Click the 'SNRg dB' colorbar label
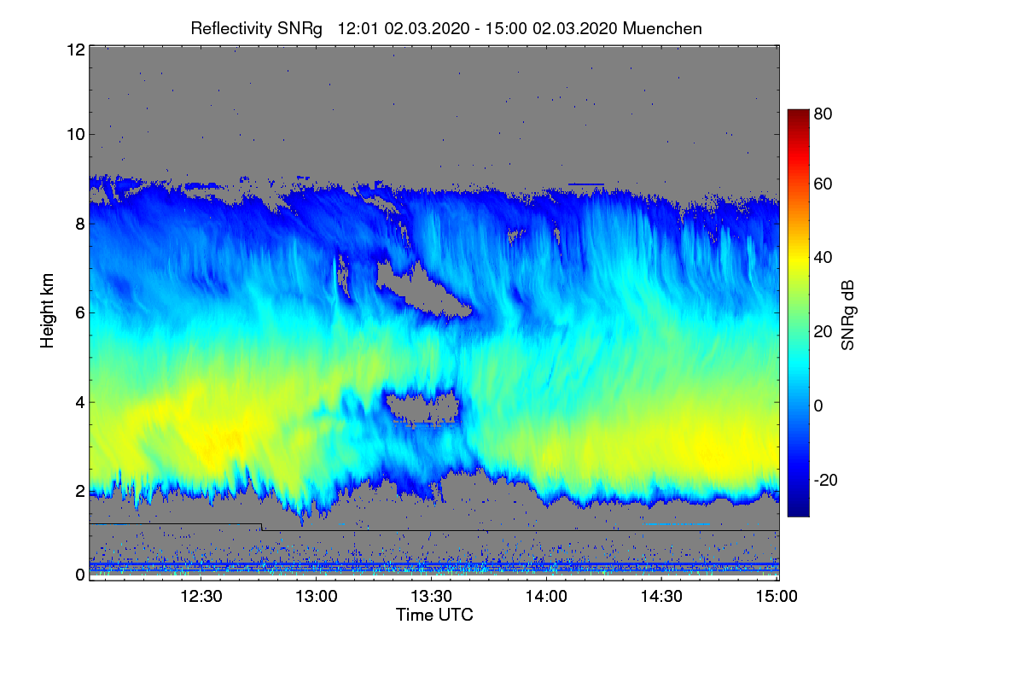The height and width of the screenshot is (683, 1024). (x=848, y=314)
